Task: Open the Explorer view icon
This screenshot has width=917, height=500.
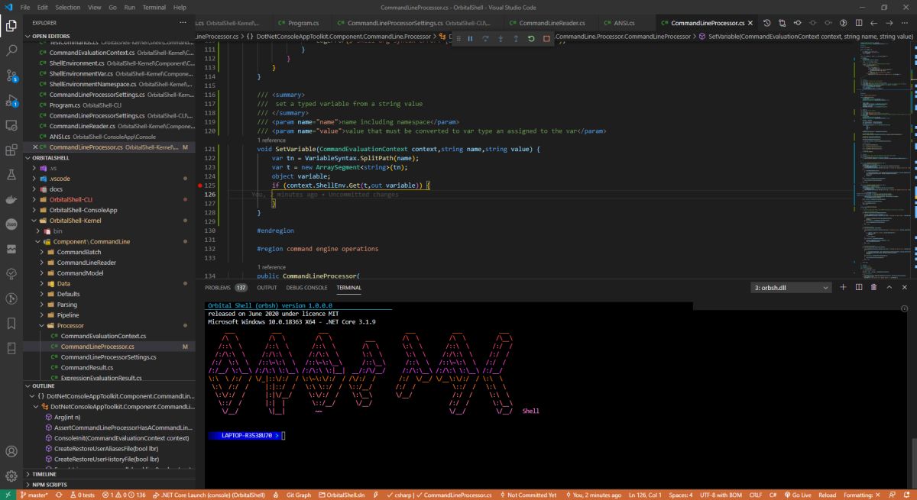Action: pyautogui.click(x=11, y=25)
